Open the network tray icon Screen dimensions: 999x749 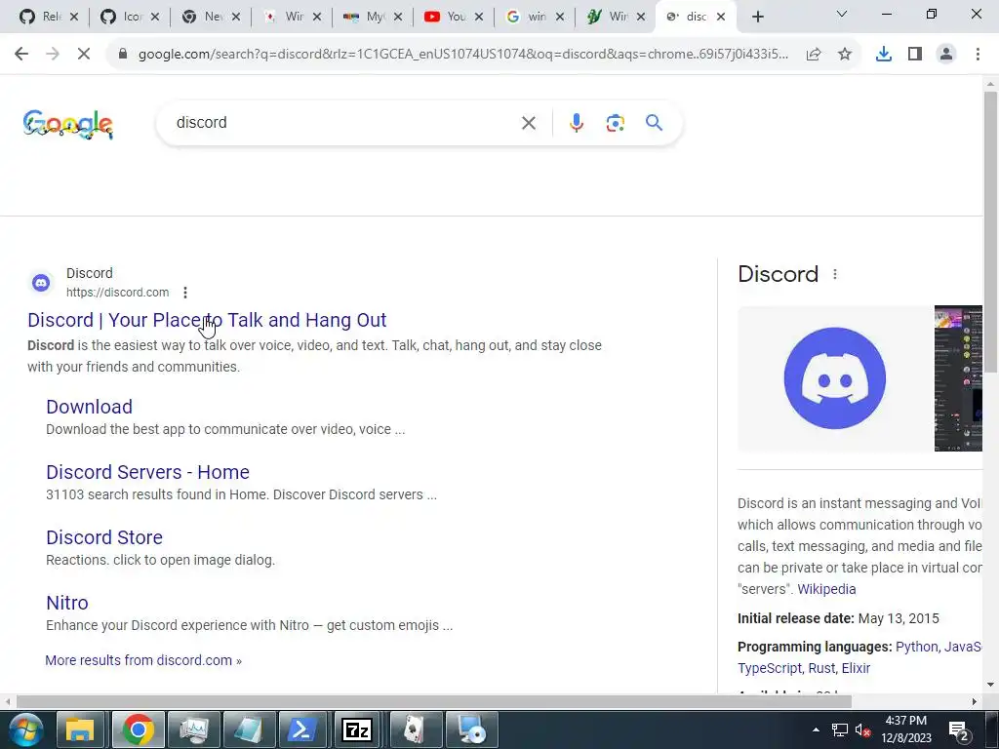pyautogui.click(x=840, y=729)
